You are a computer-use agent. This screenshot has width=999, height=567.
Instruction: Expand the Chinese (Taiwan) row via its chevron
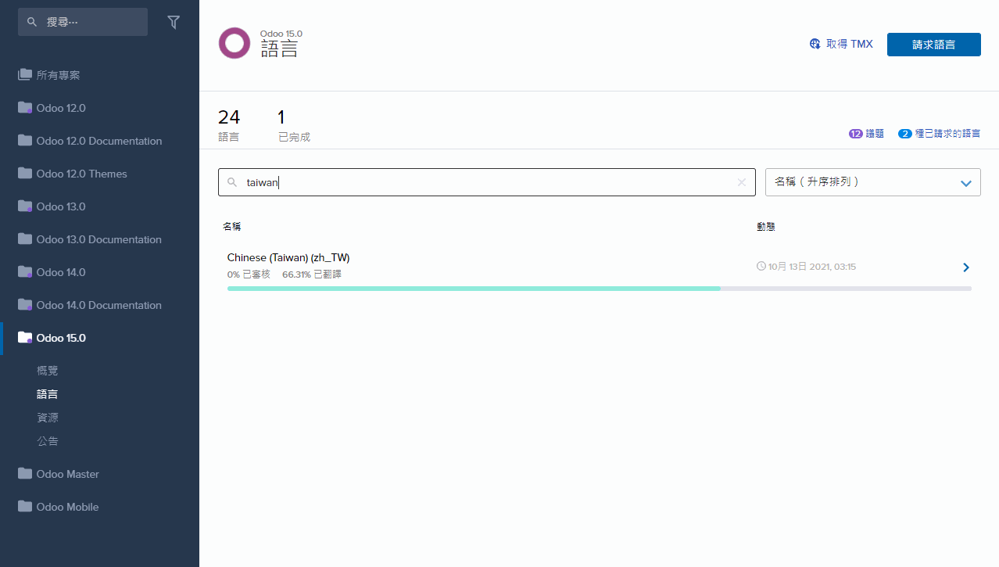tap(965, 267)
